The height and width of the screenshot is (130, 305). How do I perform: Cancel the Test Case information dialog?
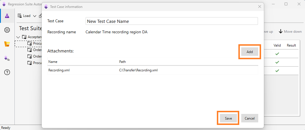click(x=249, y=118)
